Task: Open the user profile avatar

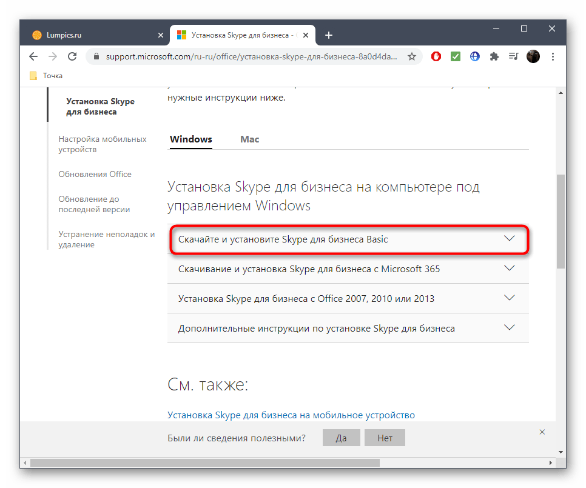Action: point(533,56)
